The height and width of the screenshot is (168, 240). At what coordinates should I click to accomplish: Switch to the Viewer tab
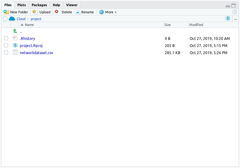72,5
